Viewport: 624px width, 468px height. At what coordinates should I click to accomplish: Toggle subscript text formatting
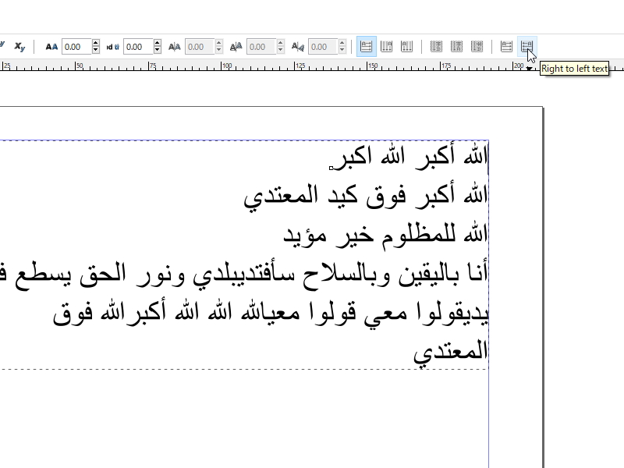coord(19,47)
